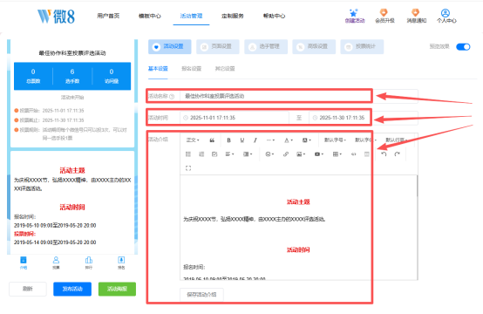Insert a block quote in the editor

[212, 140]
